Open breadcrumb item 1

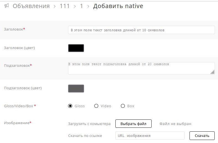[82, 6]
